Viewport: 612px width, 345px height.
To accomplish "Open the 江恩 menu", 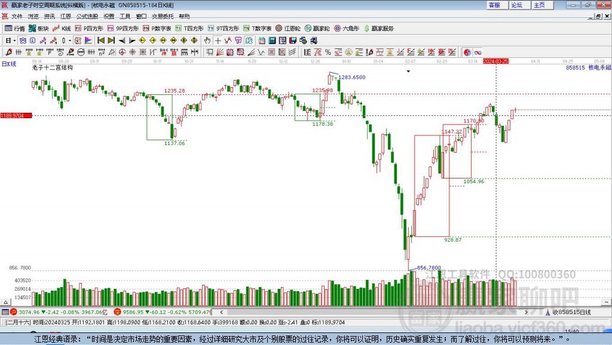I will click(66, 16).
